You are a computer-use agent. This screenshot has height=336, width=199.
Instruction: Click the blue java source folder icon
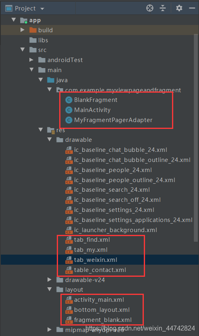click(x=51, y=80)
